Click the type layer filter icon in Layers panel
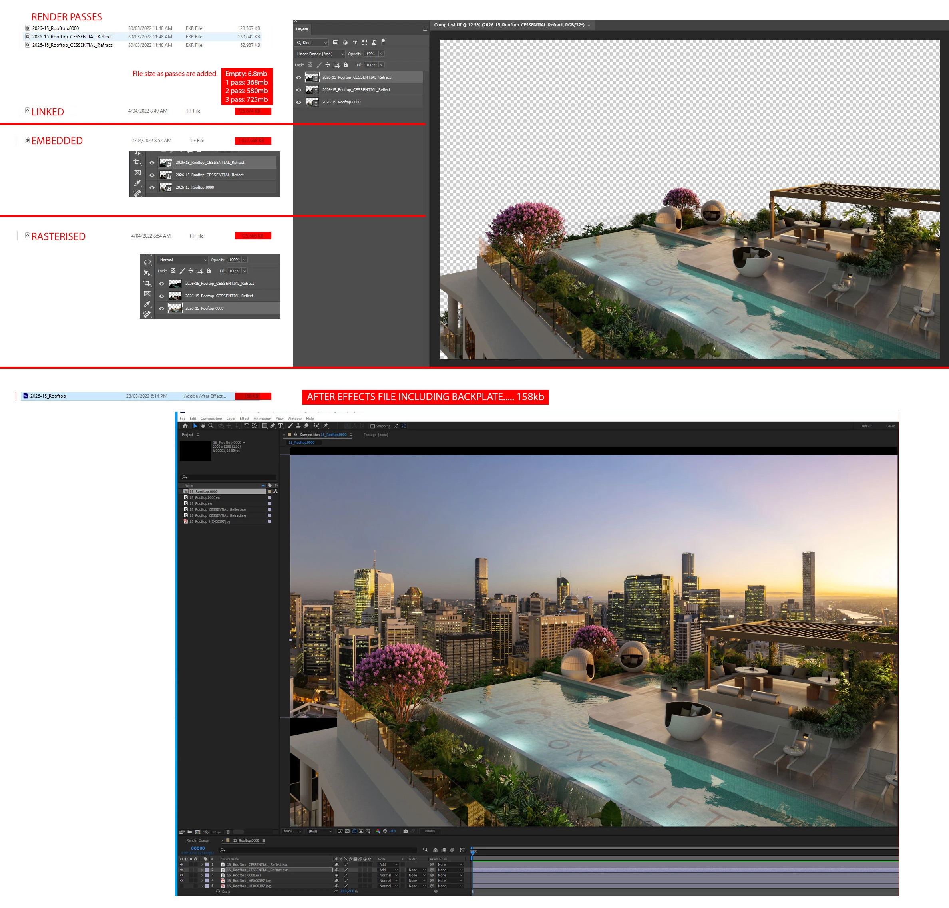 click(355, 43)
